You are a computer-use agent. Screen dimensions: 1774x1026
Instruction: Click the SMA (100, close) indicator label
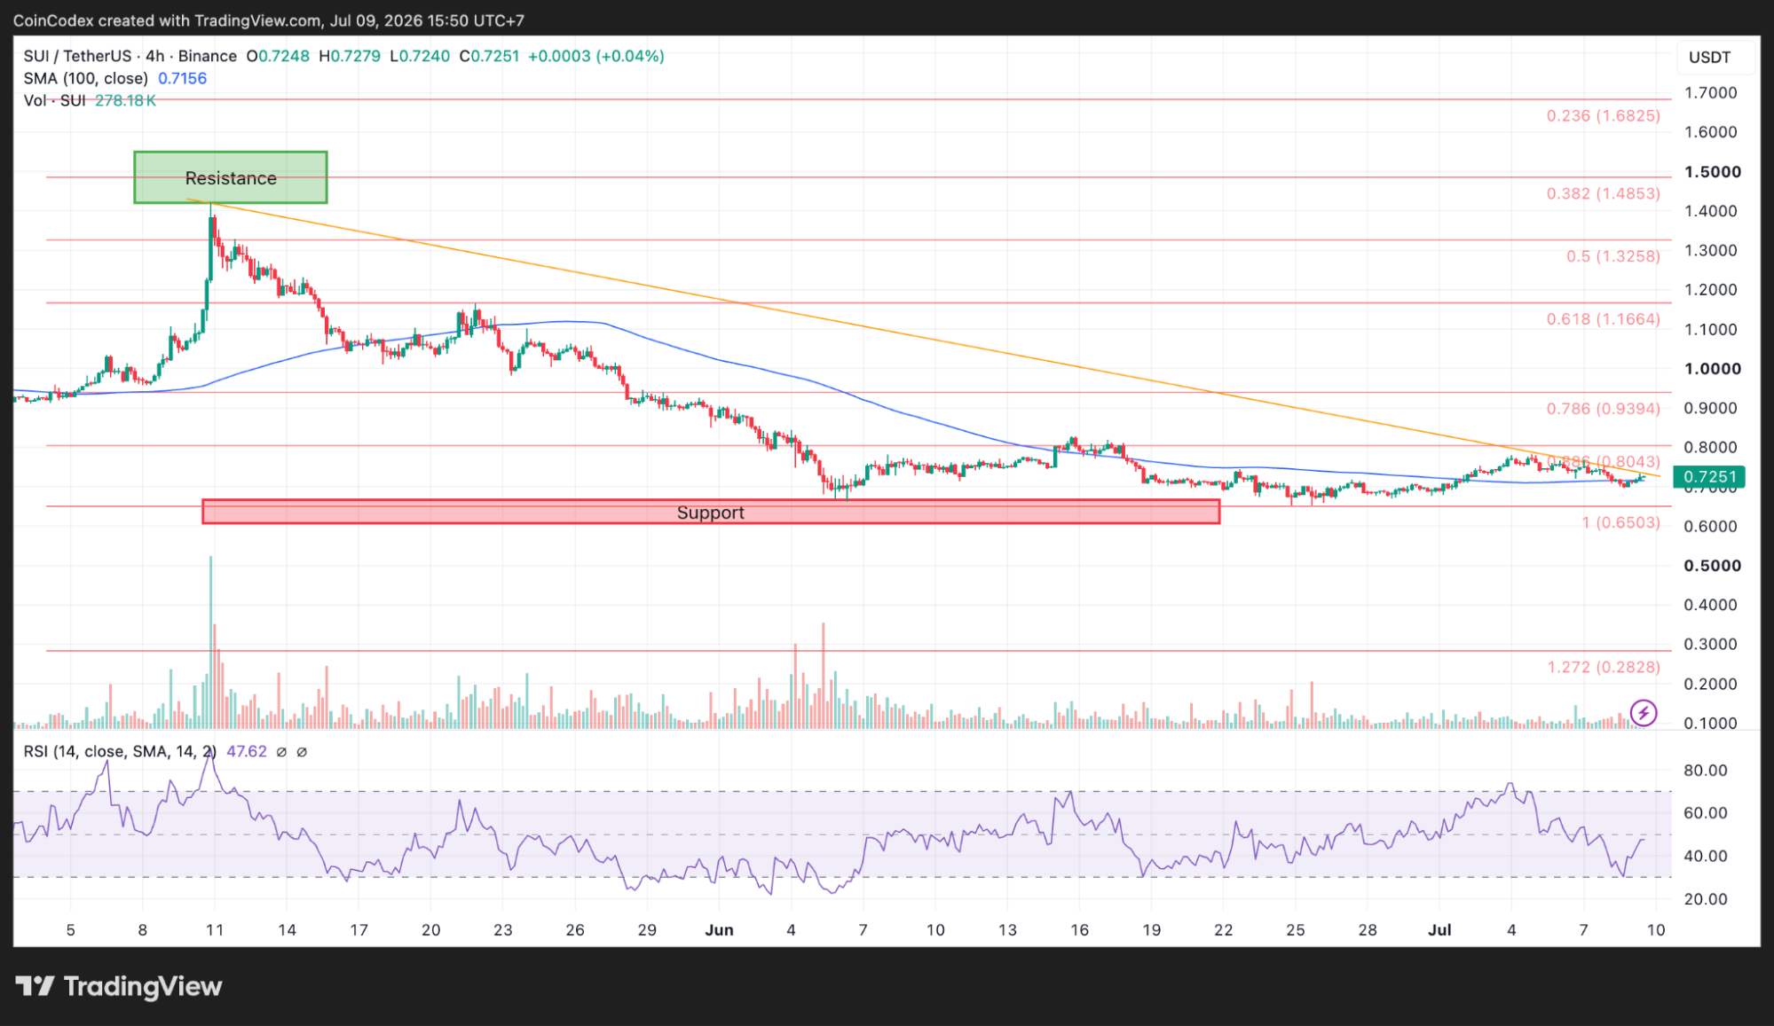coord(85,78)
